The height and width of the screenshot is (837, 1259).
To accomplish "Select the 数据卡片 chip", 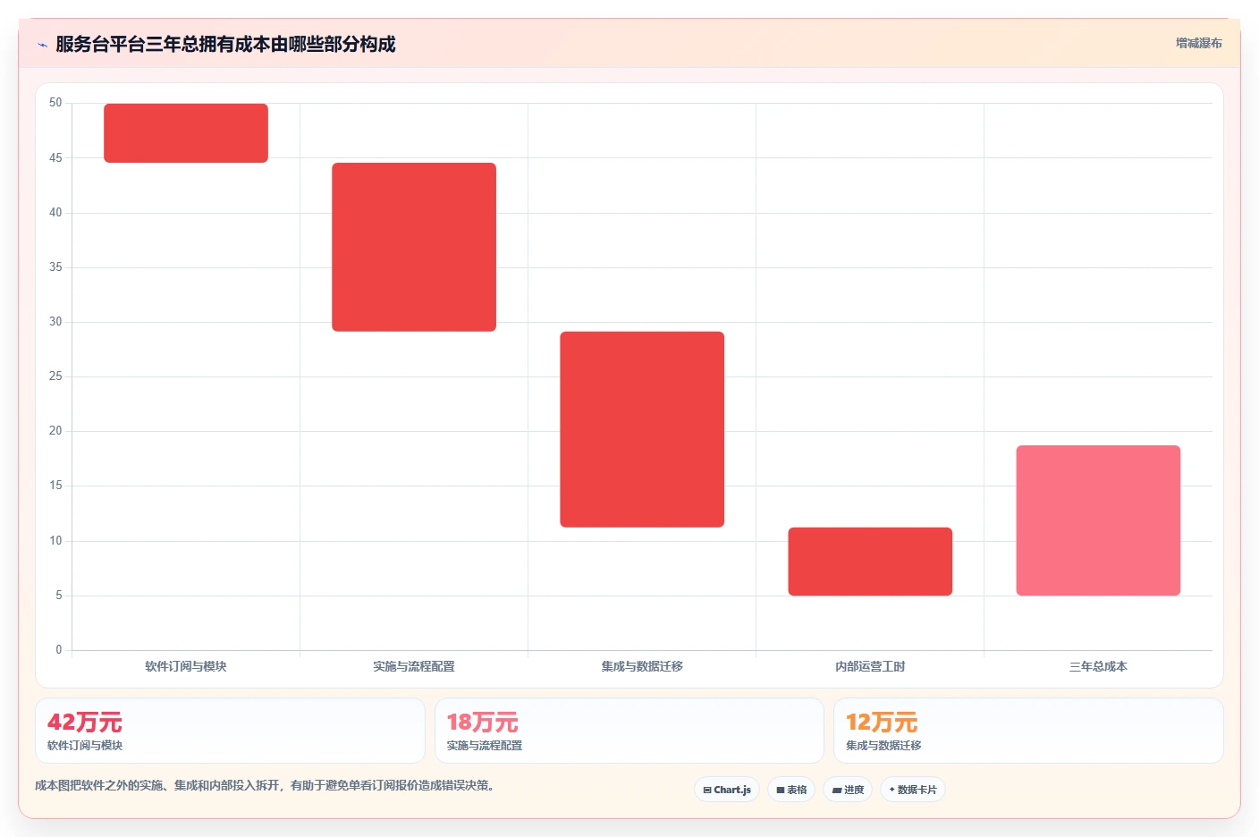I will click(x=913, y=790).
